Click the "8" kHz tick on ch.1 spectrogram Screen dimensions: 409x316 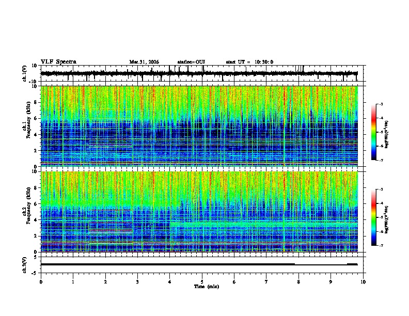tap(36, 102)
